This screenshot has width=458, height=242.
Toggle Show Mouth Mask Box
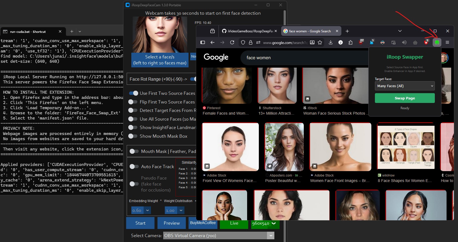pyautogui.click(x=133, y=136)
